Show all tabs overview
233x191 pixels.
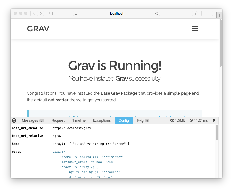(x=208, y=13)
